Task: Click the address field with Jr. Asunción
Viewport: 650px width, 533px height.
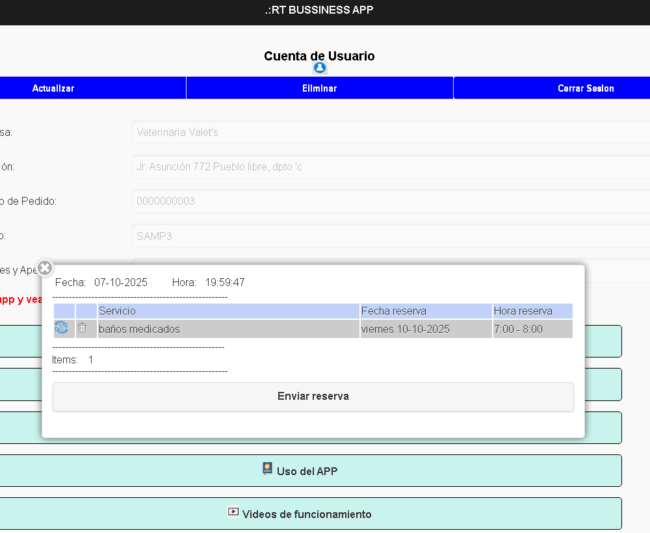Action: coord(390,167)
